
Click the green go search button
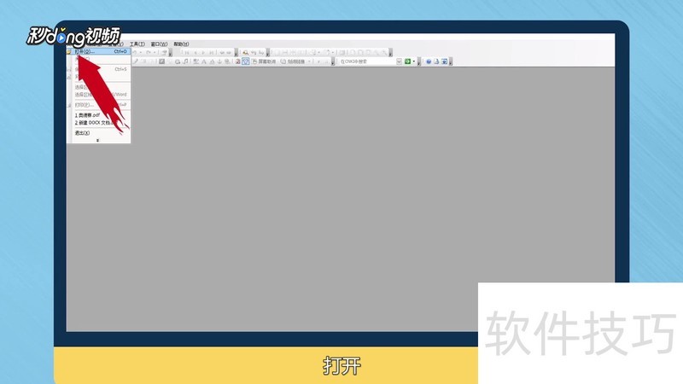[408, 61]
